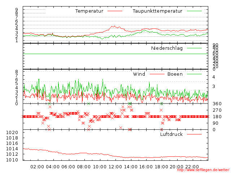Click the red line sample beside Niederschlag
The image size is (231, 173).
194,48
